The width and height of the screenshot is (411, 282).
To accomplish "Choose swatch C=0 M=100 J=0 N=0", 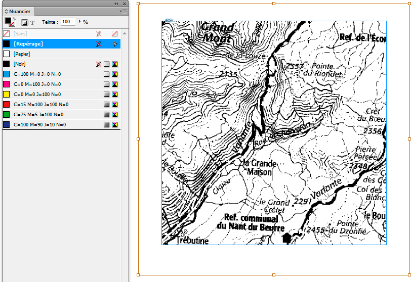I will tap(62, 84).
